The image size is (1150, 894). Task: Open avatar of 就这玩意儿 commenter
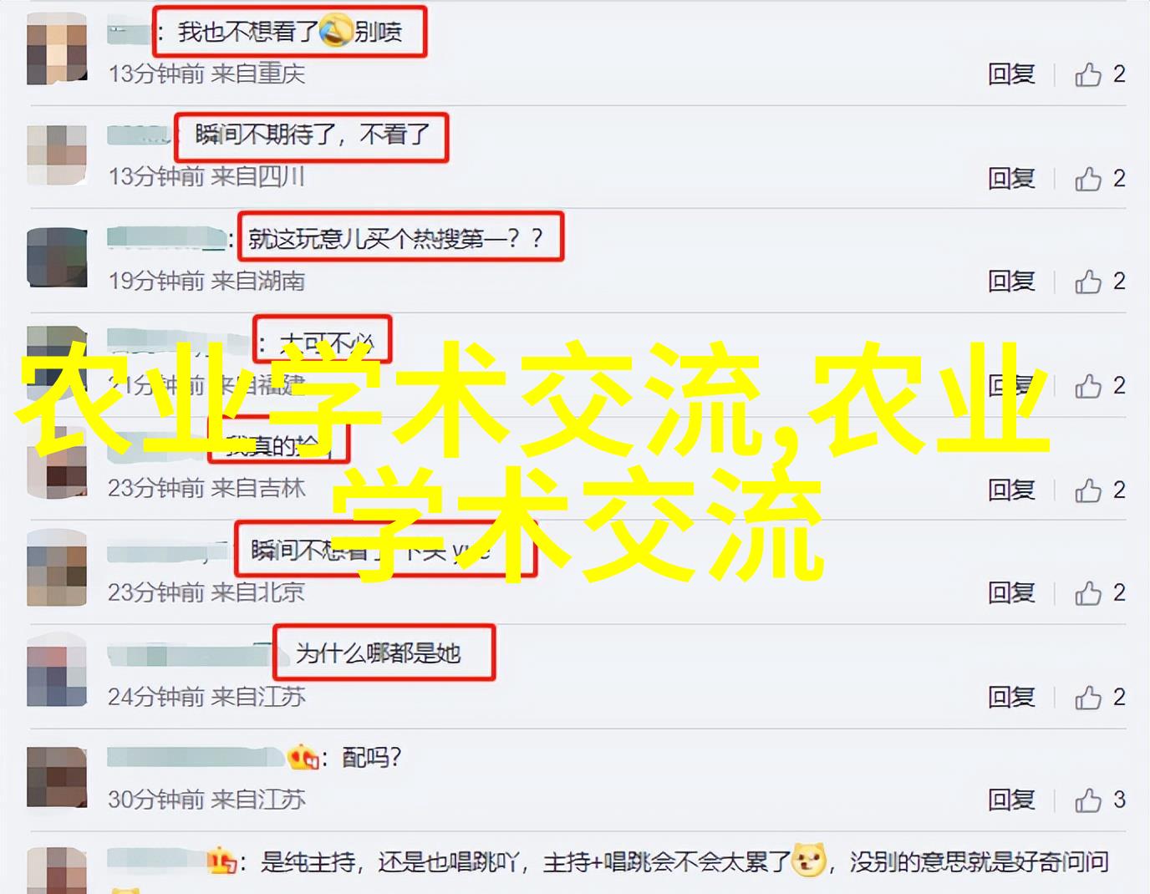[x=57, y=258]
